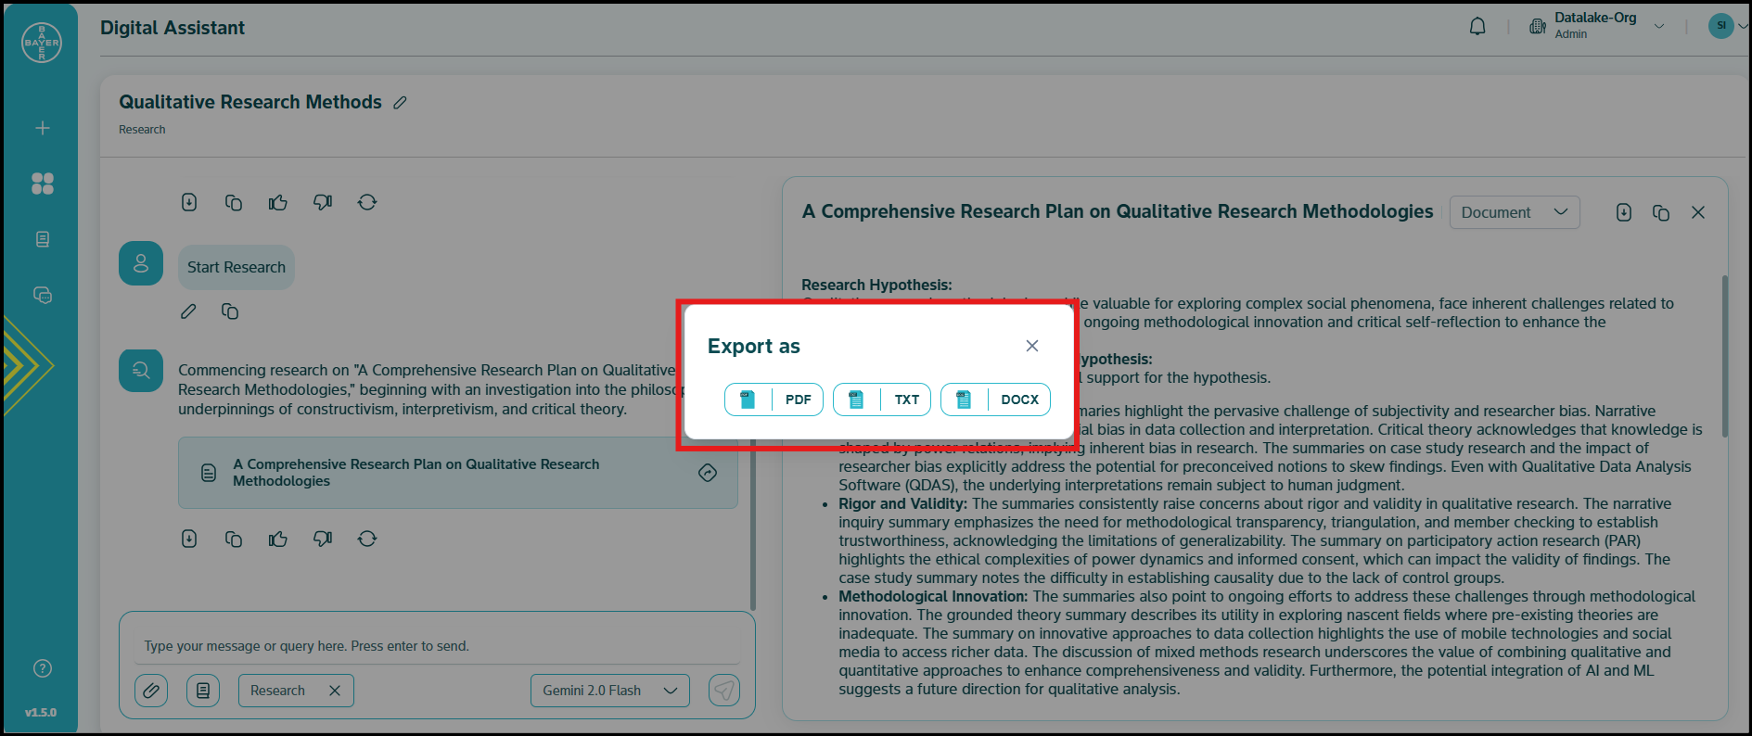
Task: Thumbs up the research plan response
Action: click(x=277, y=539)
